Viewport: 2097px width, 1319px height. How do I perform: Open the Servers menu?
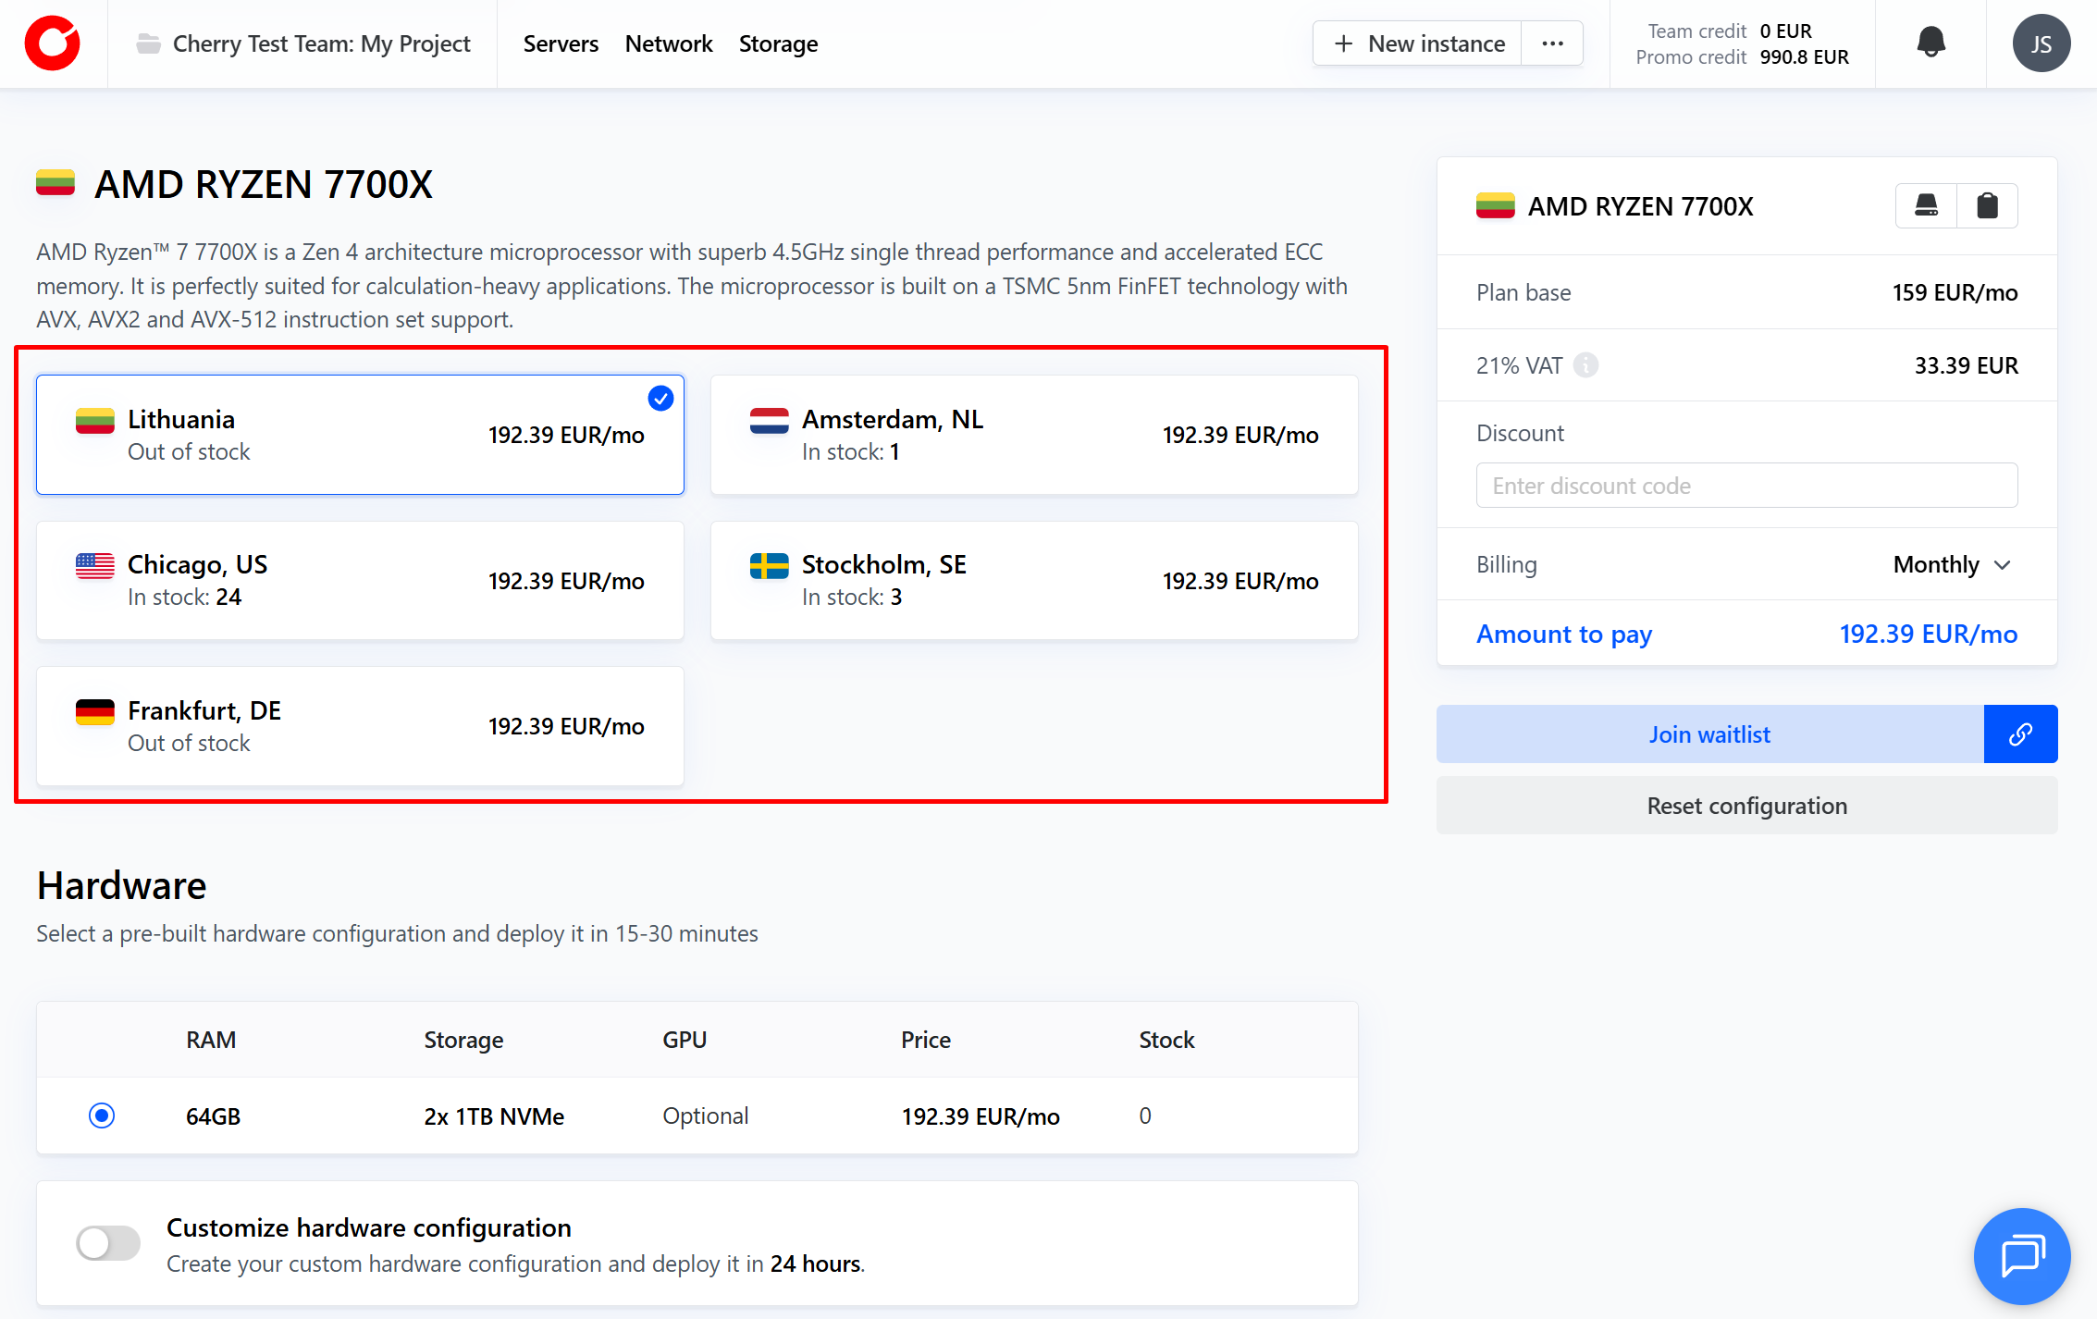(x=561, y=43)
